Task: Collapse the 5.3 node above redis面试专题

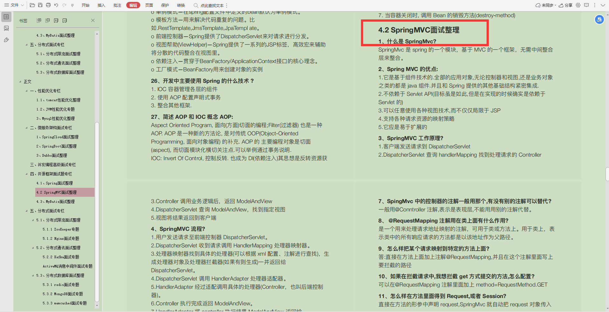Action: tap(33, 275)
